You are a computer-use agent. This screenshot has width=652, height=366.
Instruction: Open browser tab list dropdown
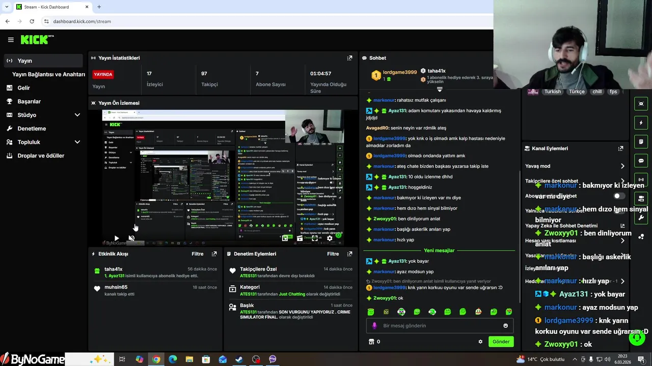pos(7,7)
